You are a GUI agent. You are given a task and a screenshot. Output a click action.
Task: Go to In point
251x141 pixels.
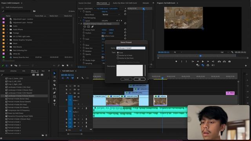pos(193,61)
